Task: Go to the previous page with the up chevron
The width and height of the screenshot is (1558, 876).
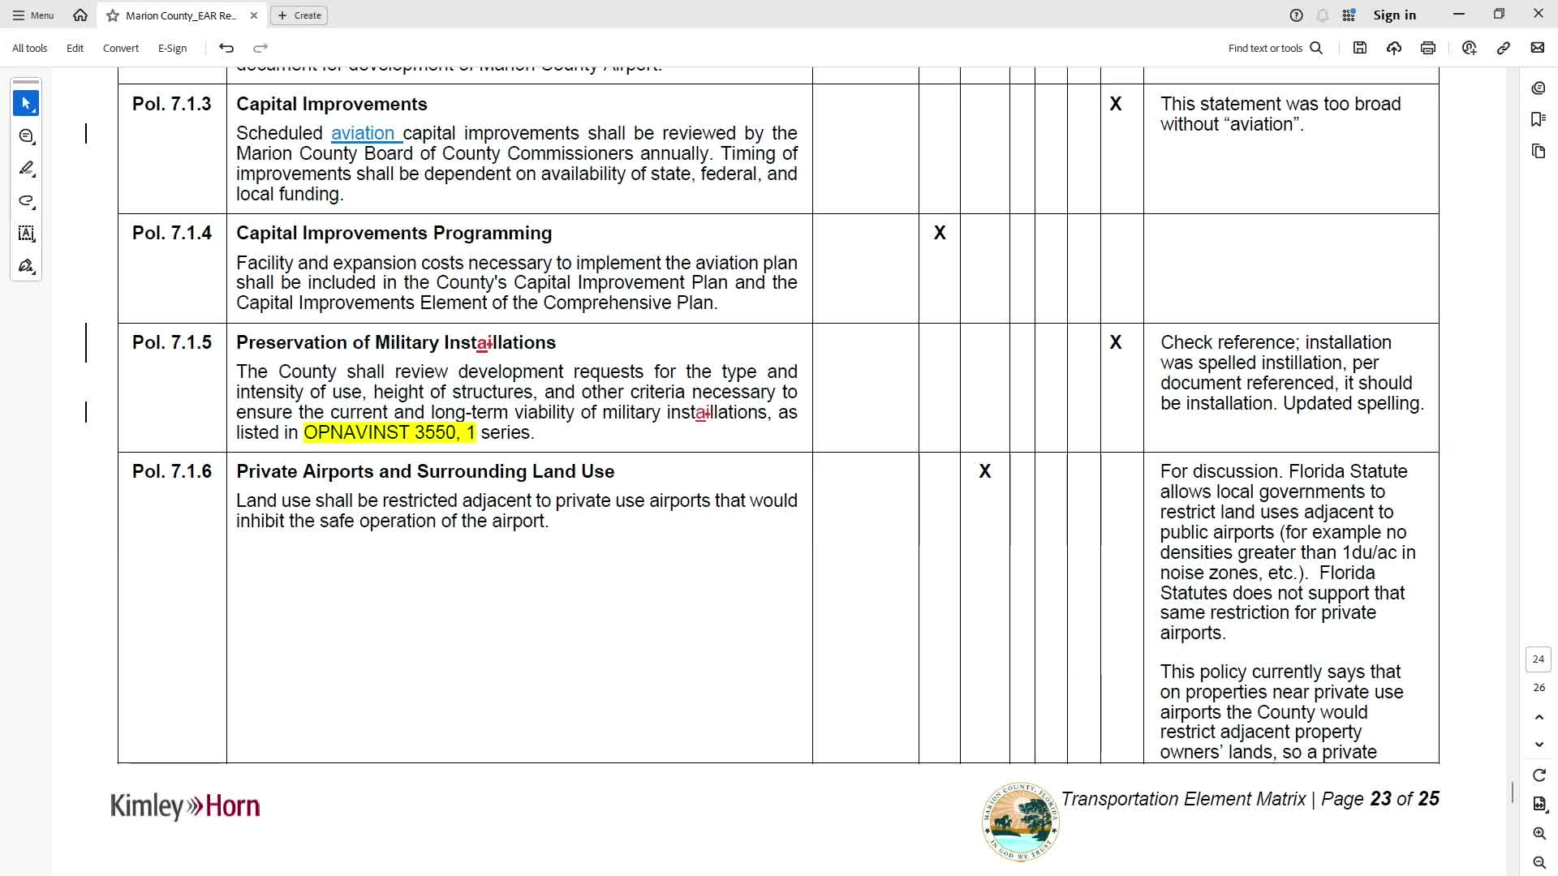Action: click(1539, 717)
